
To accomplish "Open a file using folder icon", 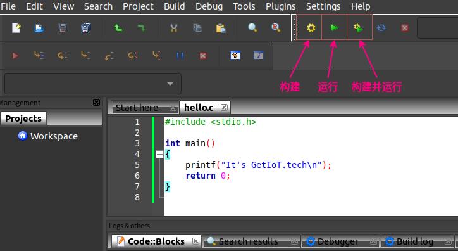I will (x=39, y=28).
